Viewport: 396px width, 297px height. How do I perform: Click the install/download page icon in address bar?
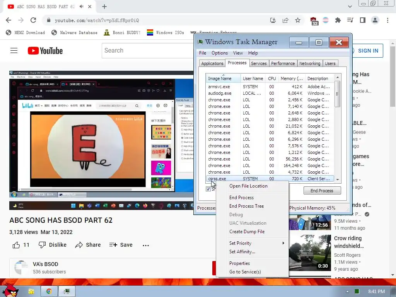[x=273, y=20]
